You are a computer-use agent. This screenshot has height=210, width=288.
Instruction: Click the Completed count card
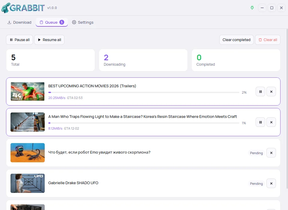click(x=236, y=60)
